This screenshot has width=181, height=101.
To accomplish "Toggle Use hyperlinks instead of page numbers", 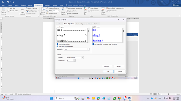I will pos(93,44).
